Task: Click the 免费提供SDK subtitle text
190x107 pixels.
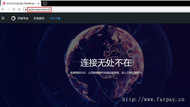Action: tap(106, 73)
